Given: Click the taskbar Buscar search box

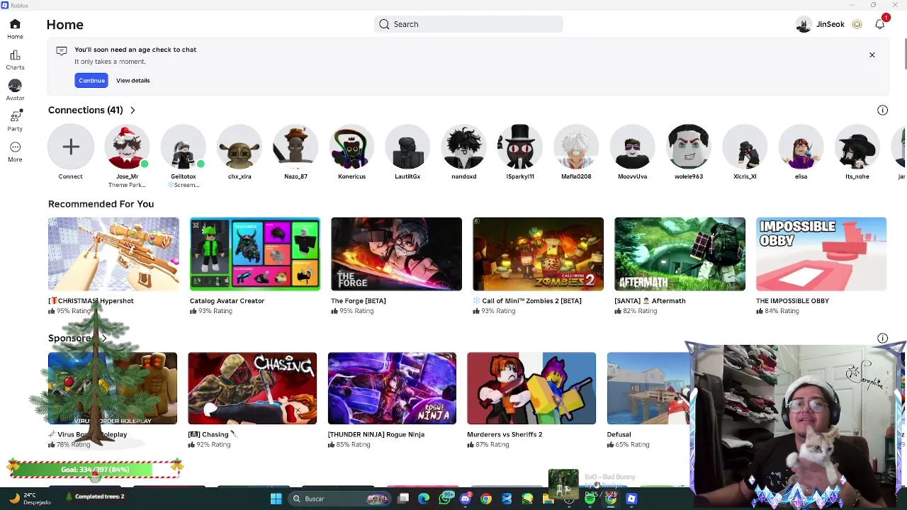Looking at the screenshot, I should pos(339,499).
